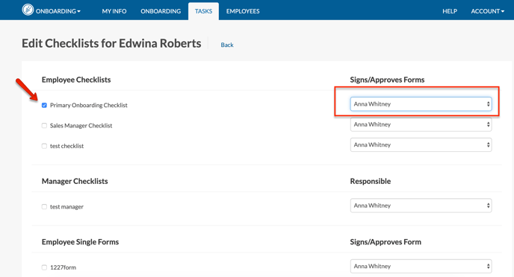Enable the test checklist checkbox
Image resolution: width=514 pixels, height=277 pixels.
click(x=44, y=146)
